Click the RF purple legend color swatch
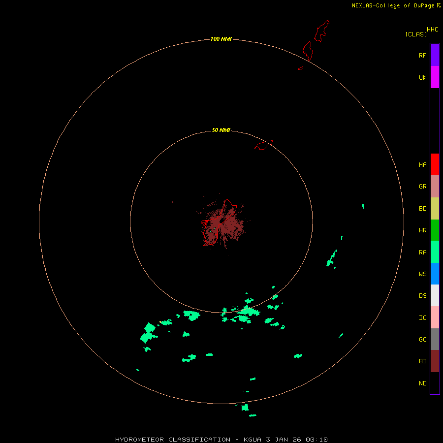This screenshot has height=443, width=443. coord(435,55)
